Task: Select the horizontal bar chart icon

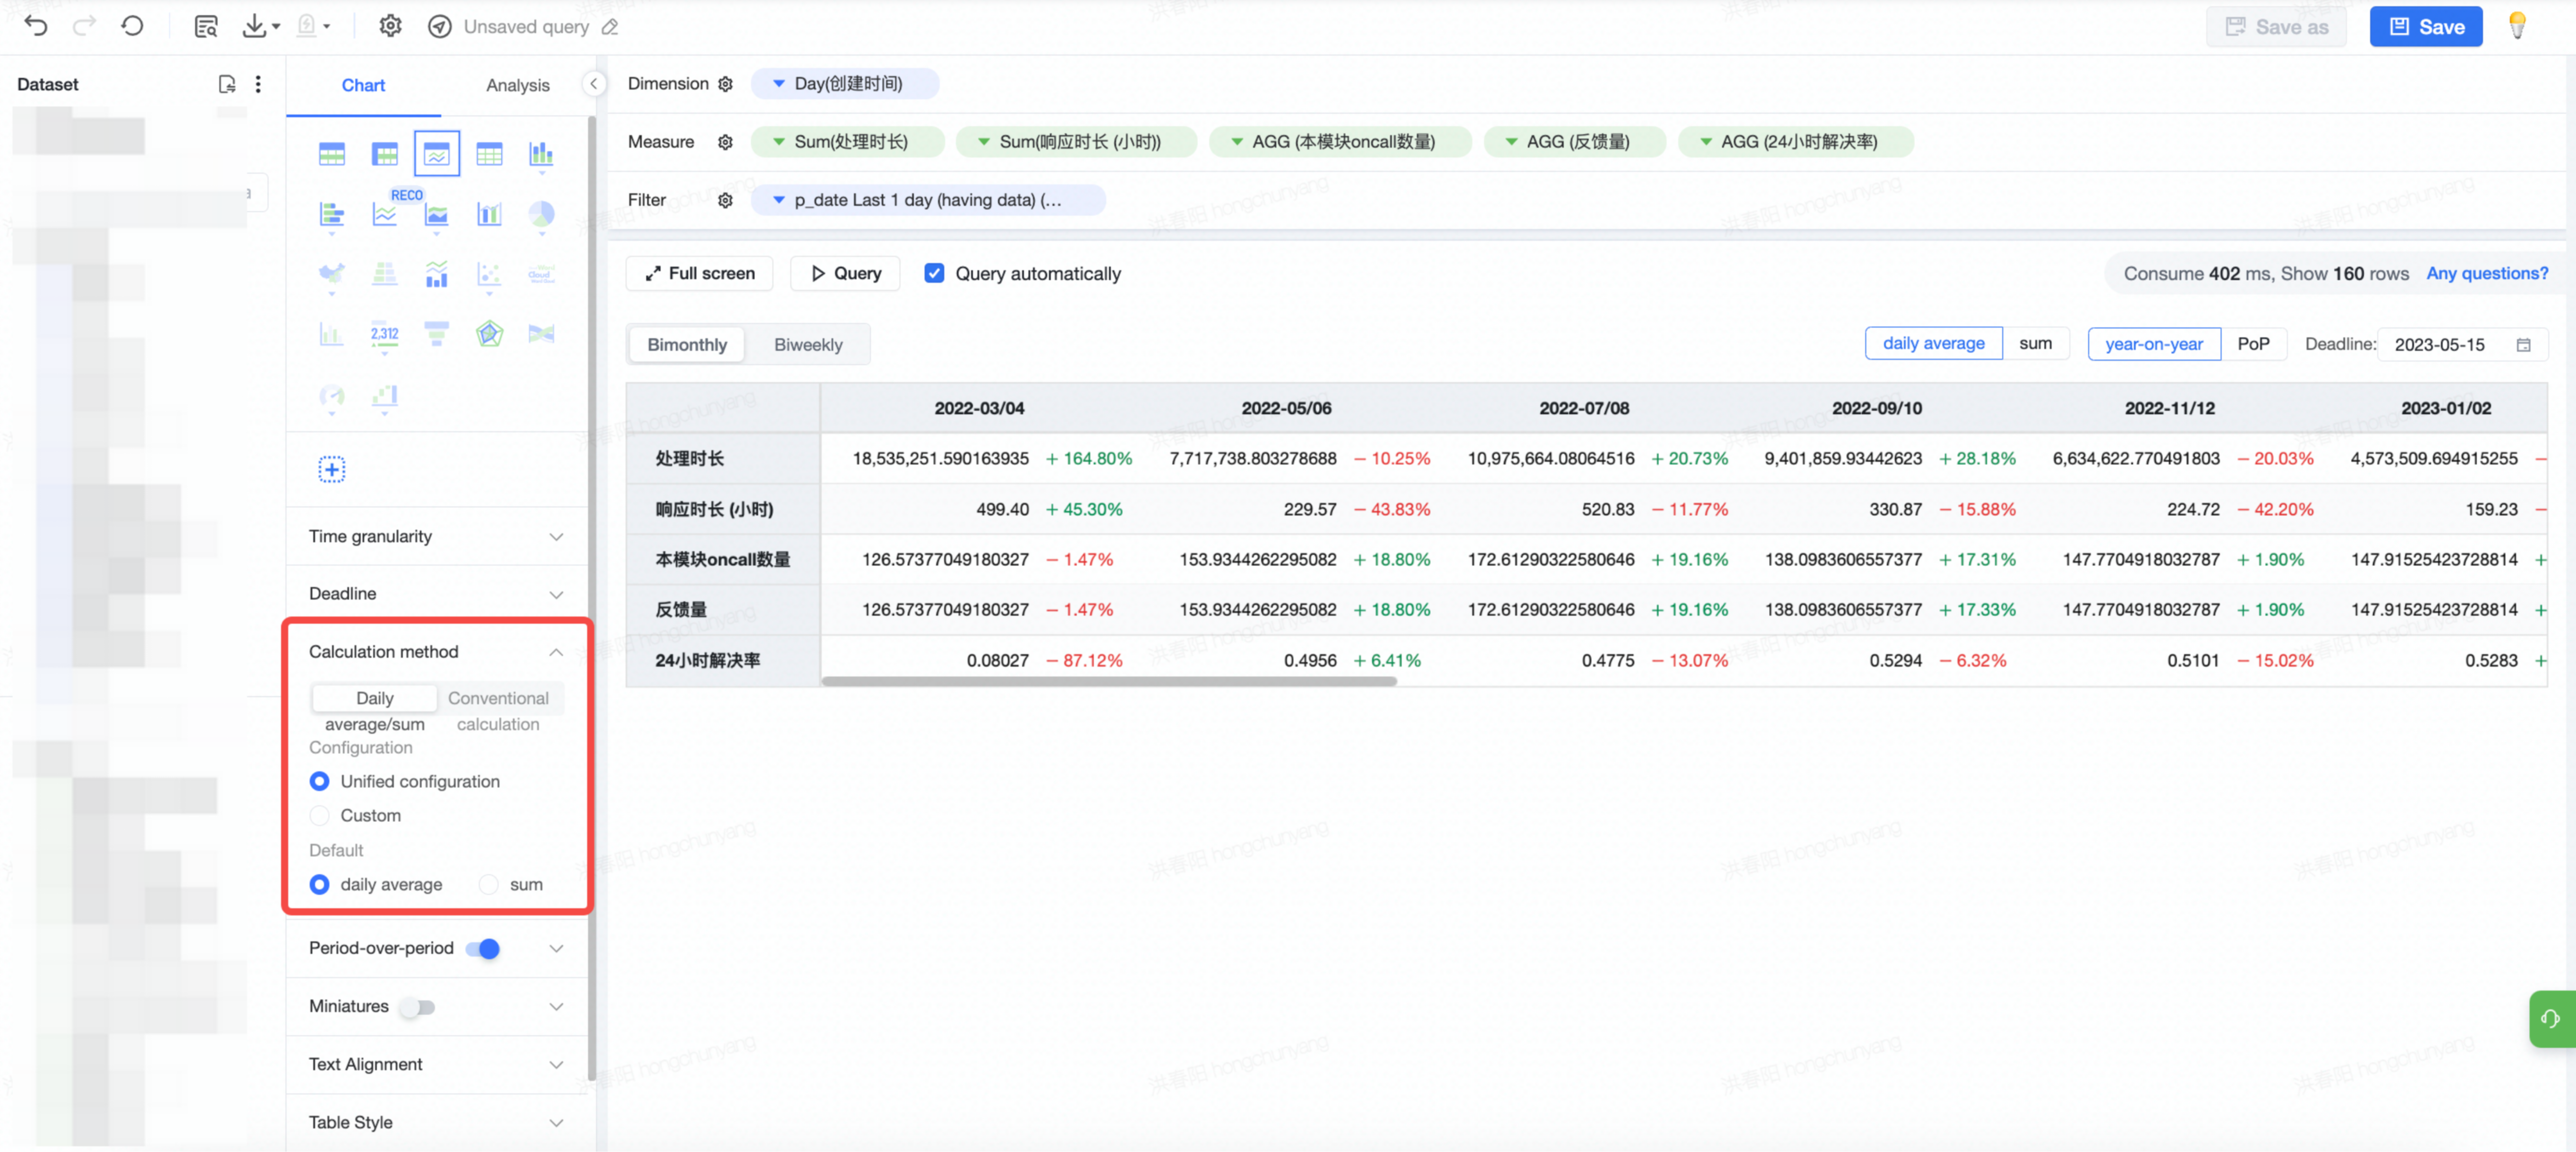Action: click(331, 214)
